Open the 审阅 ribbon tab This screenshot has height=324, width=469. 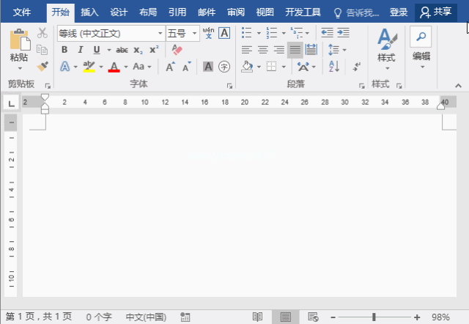(235, 12)
